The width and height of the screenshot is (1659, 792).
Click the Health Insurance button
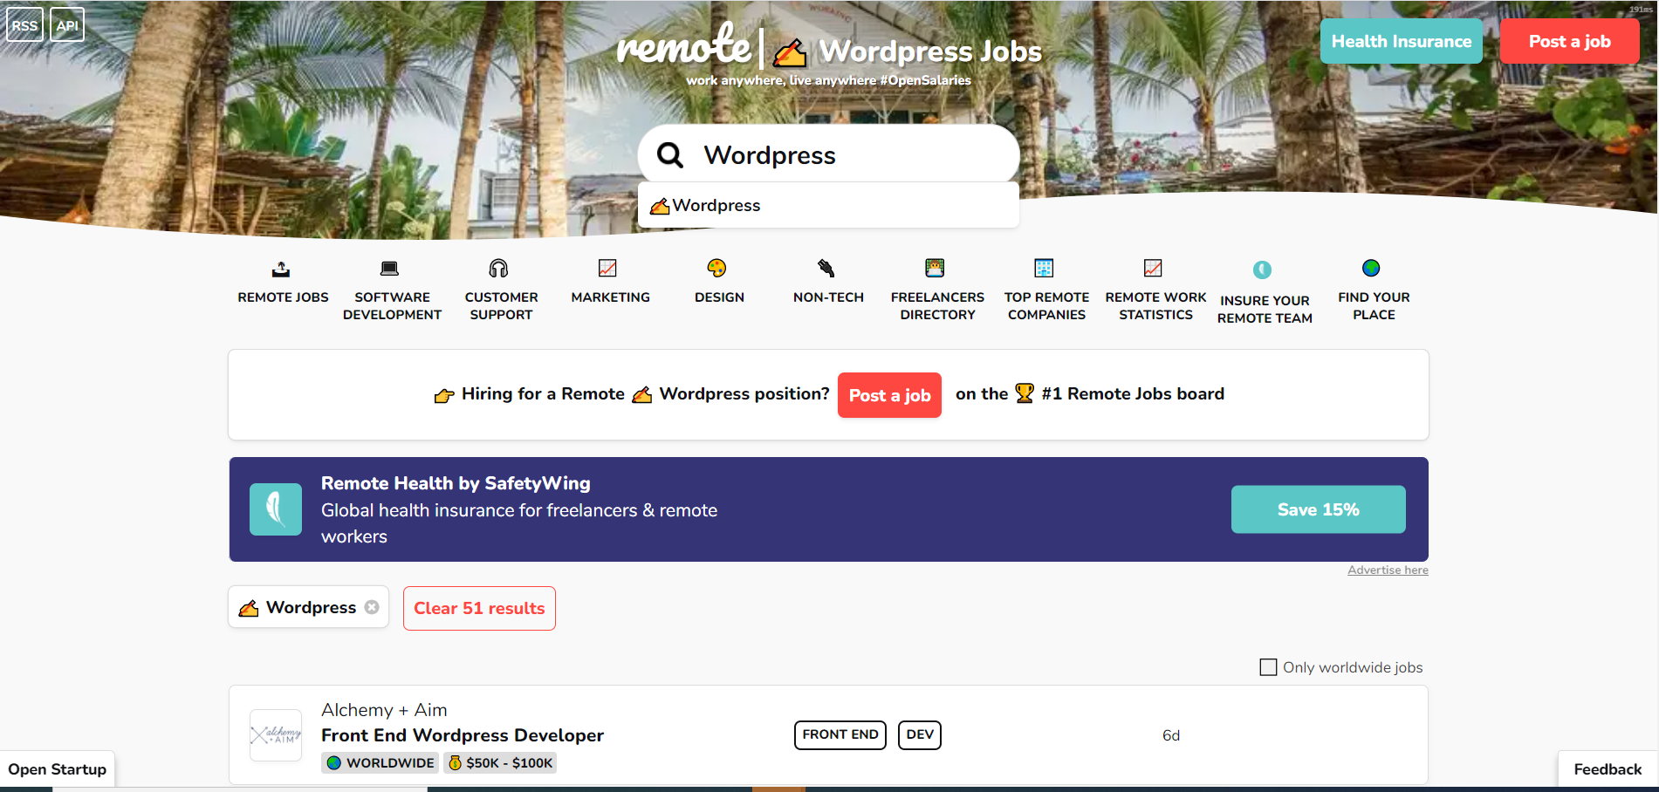tap(1402, 41)
